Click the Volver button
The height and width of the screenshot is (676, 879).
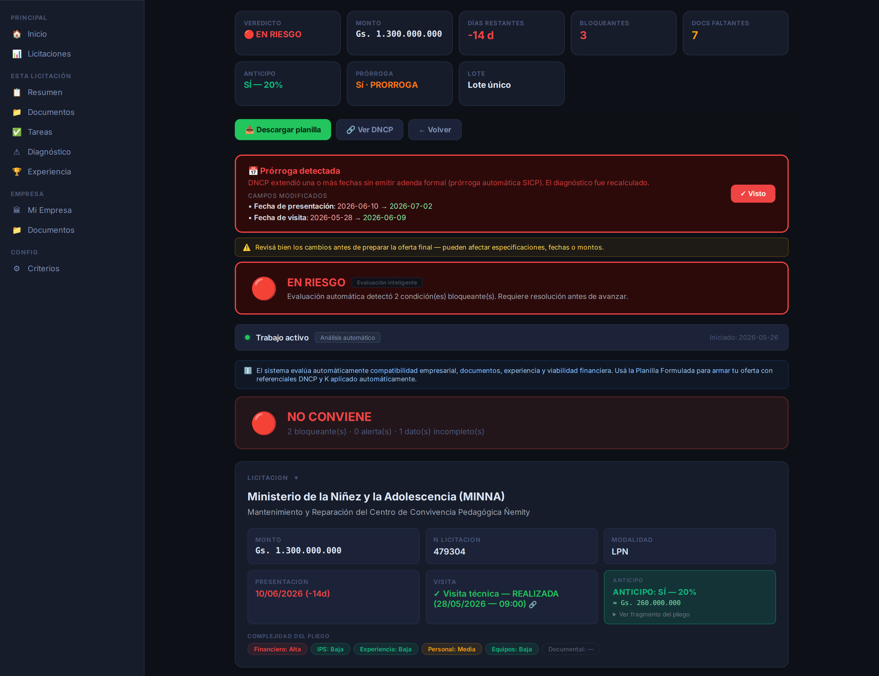(x=435, y=130)
